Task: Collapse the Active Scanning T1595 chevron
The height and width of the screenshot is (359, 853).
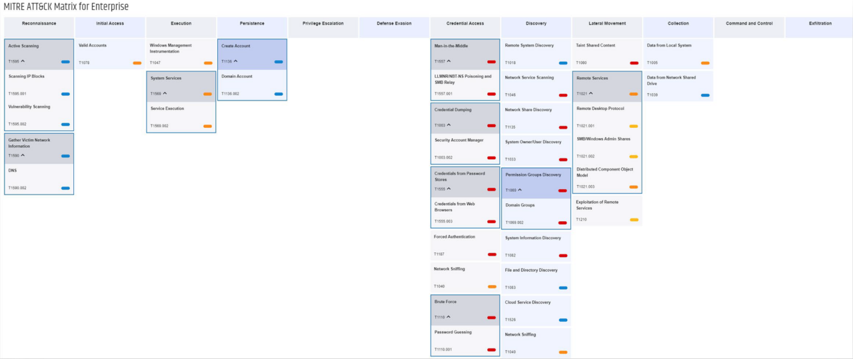Action: [x=23, y=61]
